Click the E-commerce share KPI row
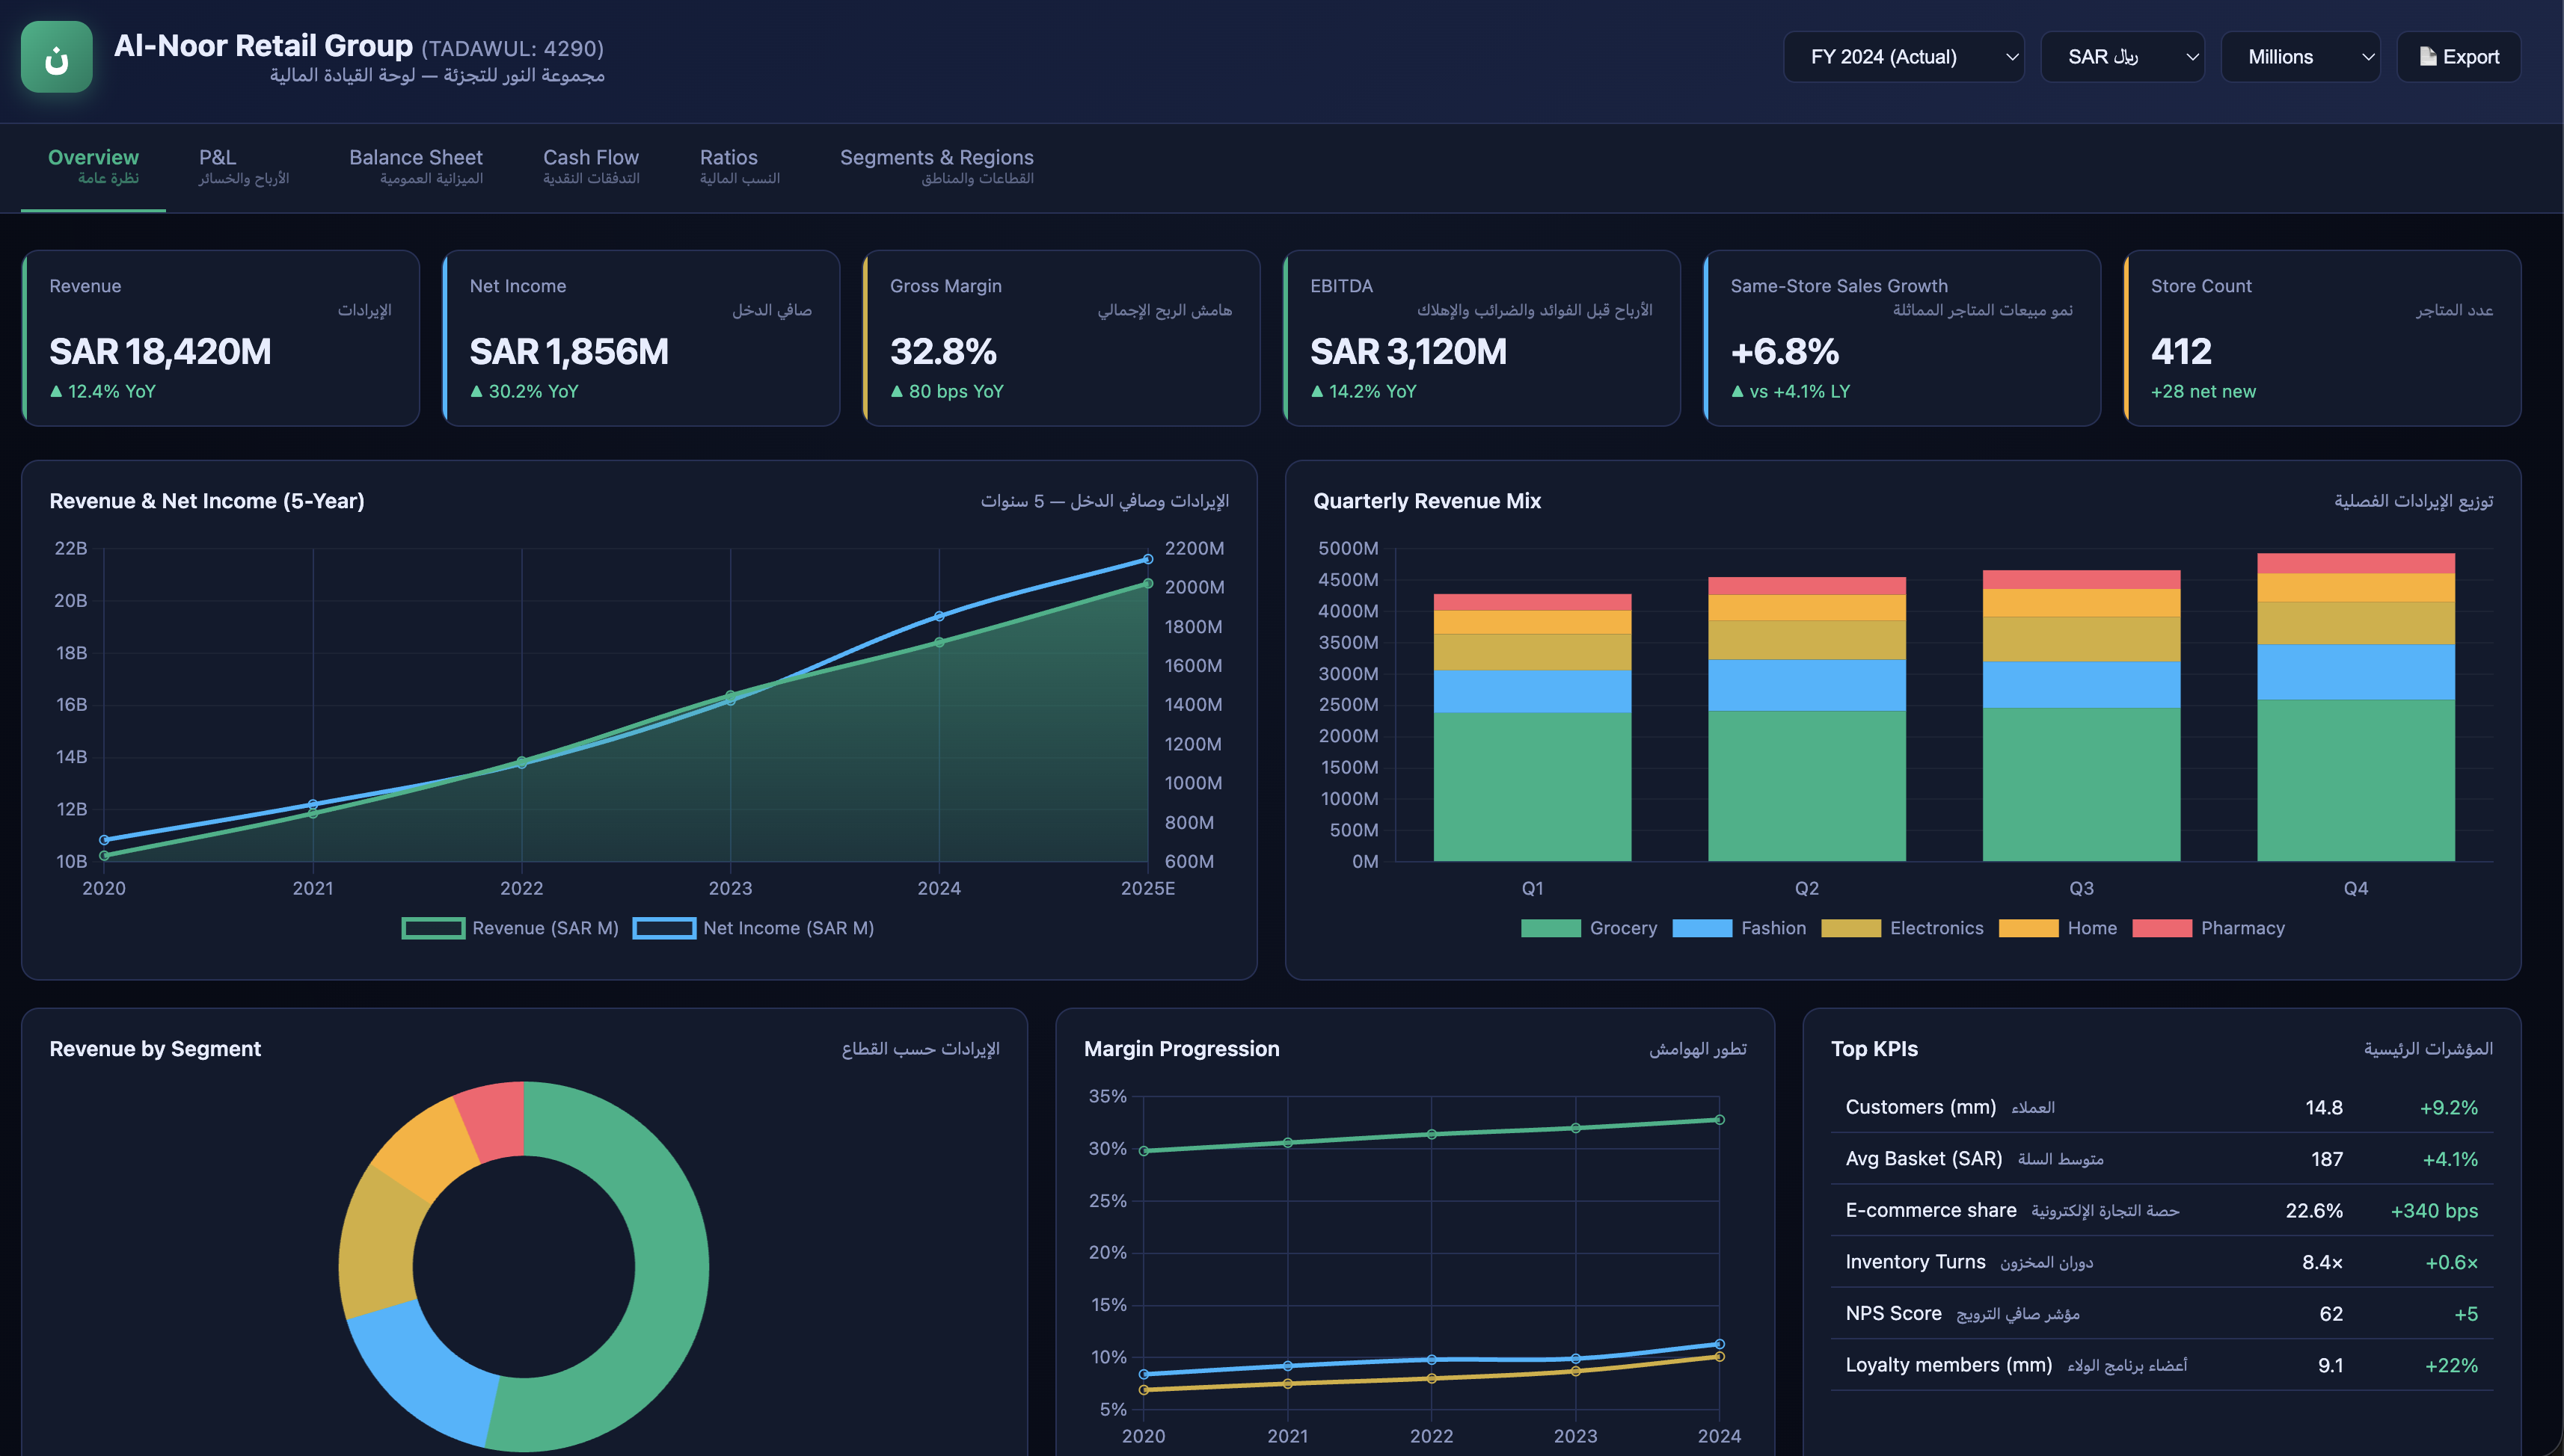The width and height of the screenshot is (2564, 1456). tap(2161, 1210)
